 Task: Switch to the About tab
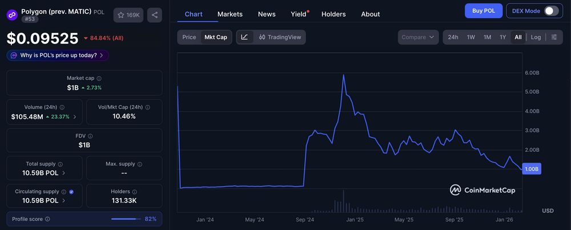pyautogui.click(x=371, y=14)
